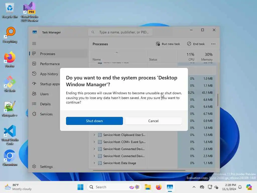Click the Performance graph icon in sidebar
The width and height of the screenshot is (257, 193).
click(34, 64)
